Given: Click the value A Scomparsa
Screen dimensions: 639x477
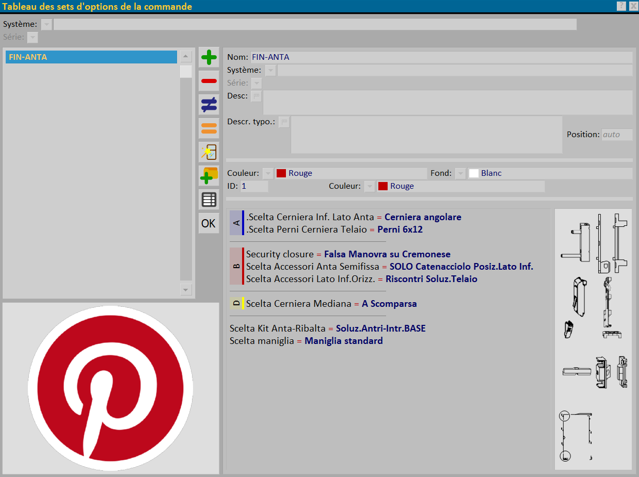Looking at the screenshot, I should [389, 304].
